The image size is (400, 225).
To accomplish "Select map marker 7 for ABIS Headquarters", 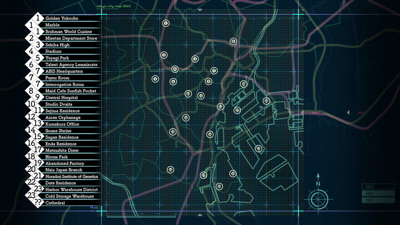I will click(214, 71).
